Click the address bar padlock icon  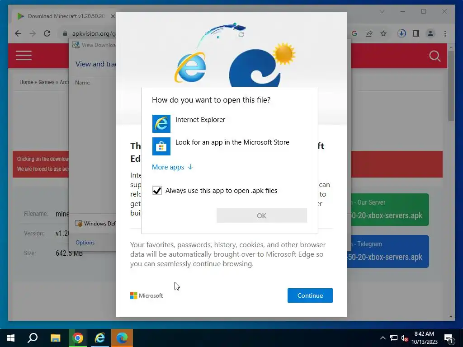point(65,33)
